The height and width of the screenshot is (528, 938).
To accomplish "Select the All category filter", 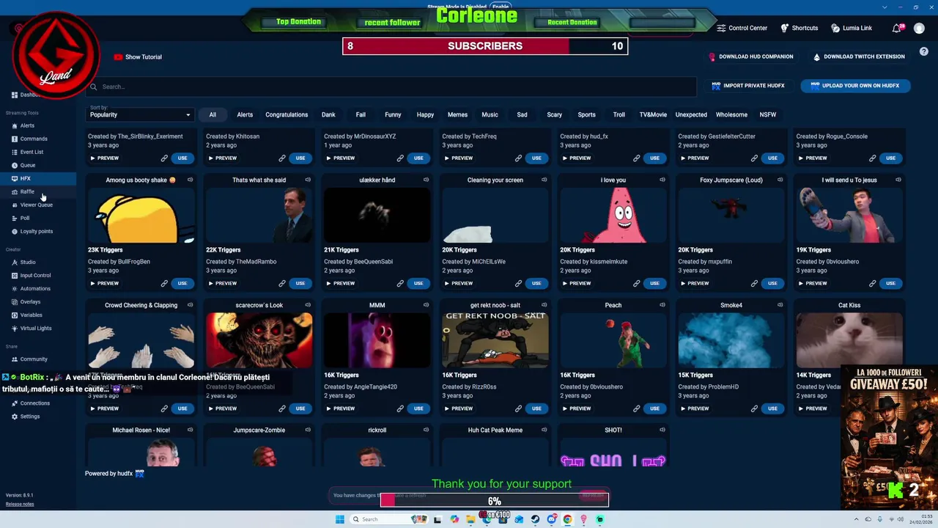I will pos(213,114).
